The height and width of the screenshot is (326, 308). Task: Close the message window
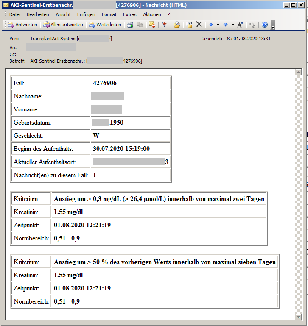click(x=301, y=5)
